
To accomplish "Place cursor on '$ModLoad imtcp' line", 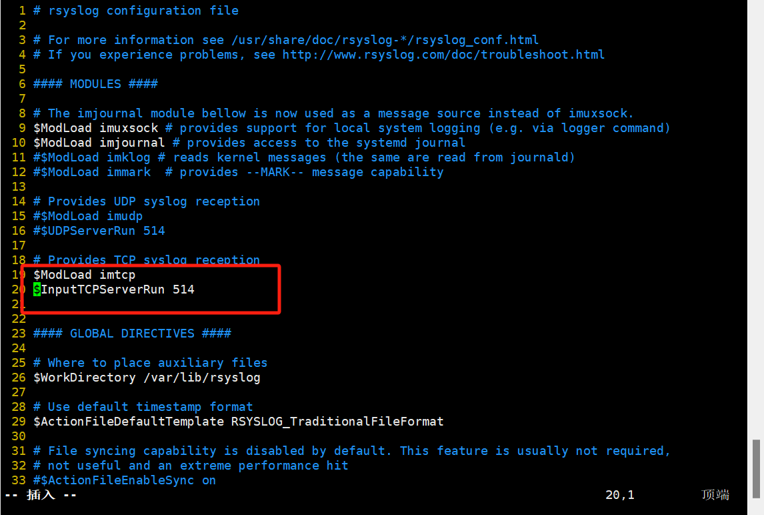I will (x=84, y=275).
